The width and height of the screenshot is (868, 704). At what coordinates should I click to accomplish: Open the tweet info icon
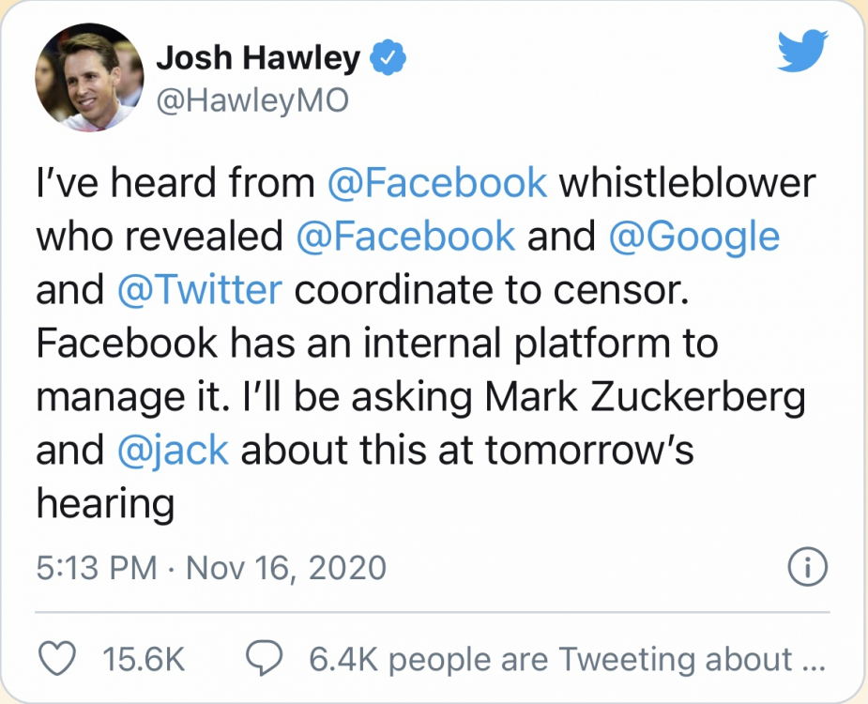(808, 567)
